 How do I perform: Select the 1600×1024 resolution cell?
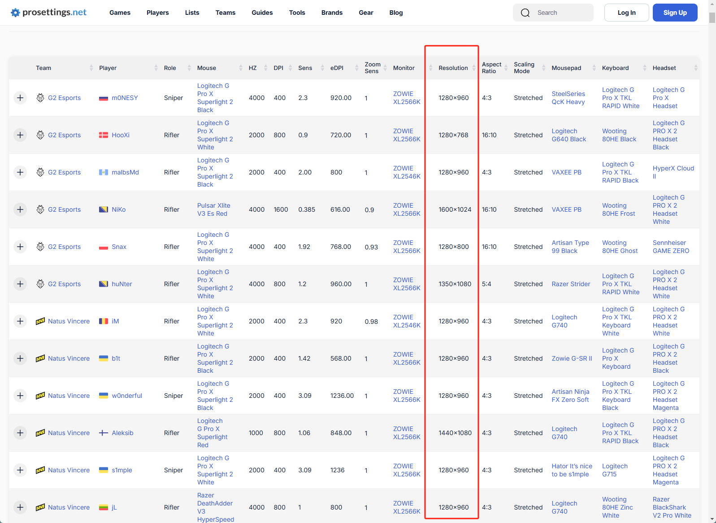coord(455,209)
